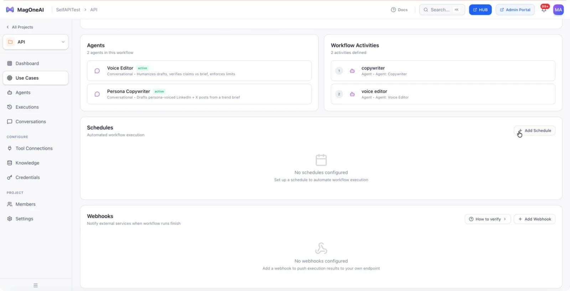Viewport: 570px width, 291px height.
Task: Focus the Search input field
Action: pyautogui.click(x=442, y=10)
